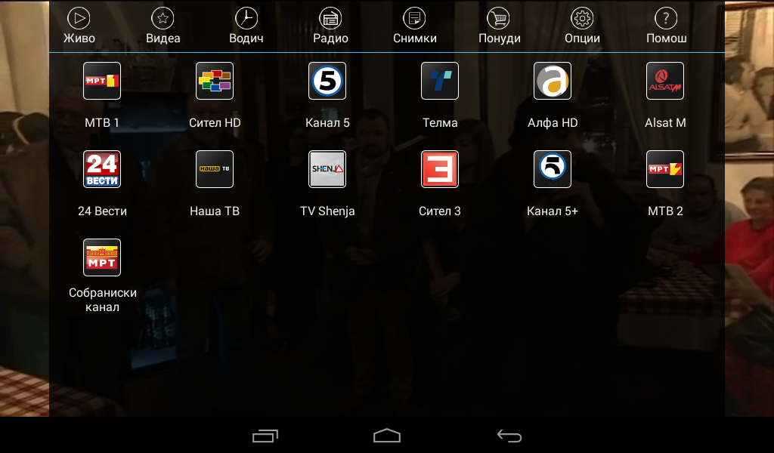This screenshot has width=774, height=453.
Task: Select the Наша ТВ channel logo
Action: 215,169
